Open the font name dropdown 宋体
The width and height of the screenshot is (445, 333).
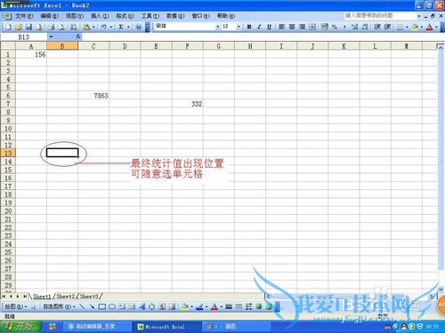pyautogui.click(x=218, y=27)
